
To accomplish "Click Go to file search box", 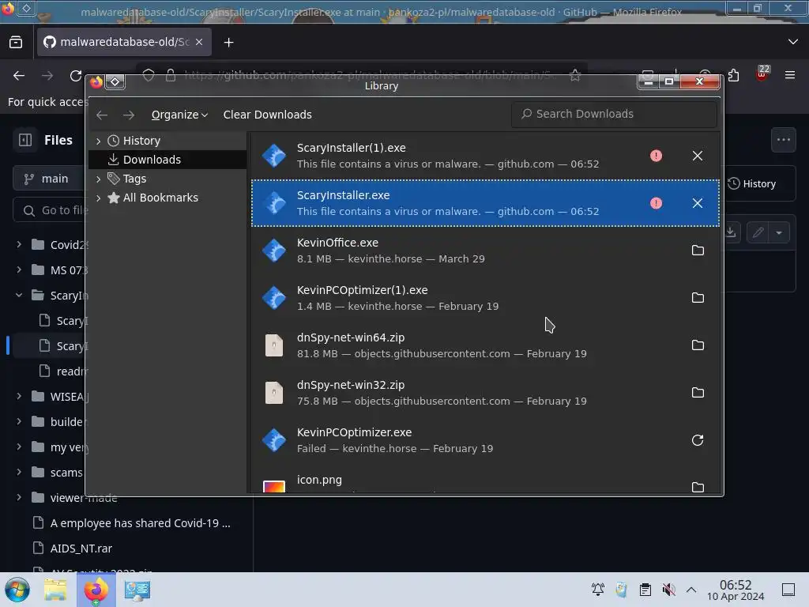I will tap(49, 210).
